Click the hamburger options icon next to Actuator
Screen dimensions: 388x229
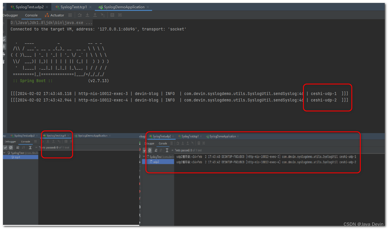[70, 15]
